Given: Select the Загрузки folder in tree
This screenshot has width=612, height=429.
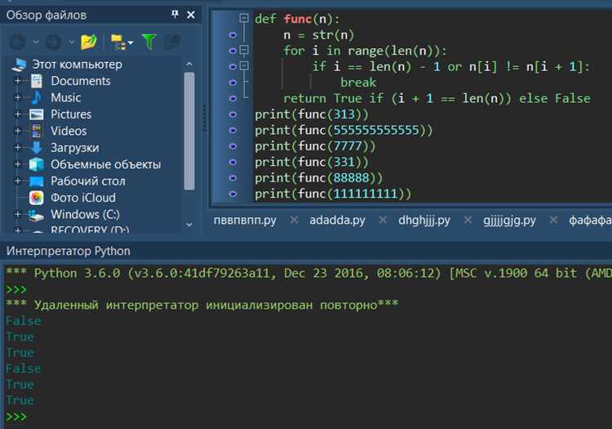Looking at the screenshot, I should pos(74,148).
